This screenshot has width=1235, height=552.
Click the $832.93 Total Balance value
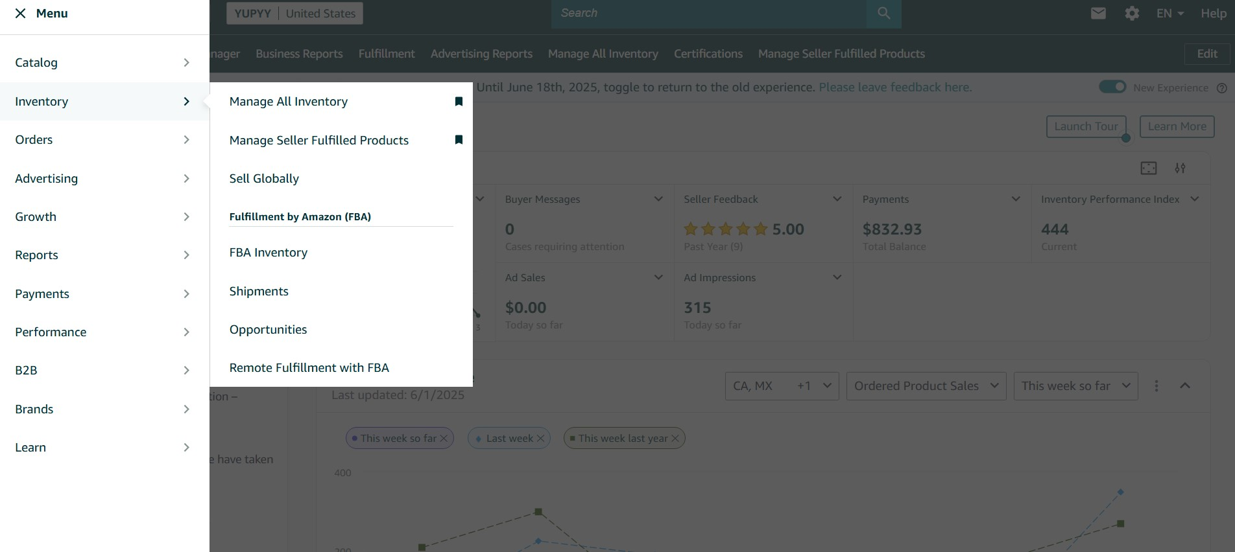coord(892,229)
